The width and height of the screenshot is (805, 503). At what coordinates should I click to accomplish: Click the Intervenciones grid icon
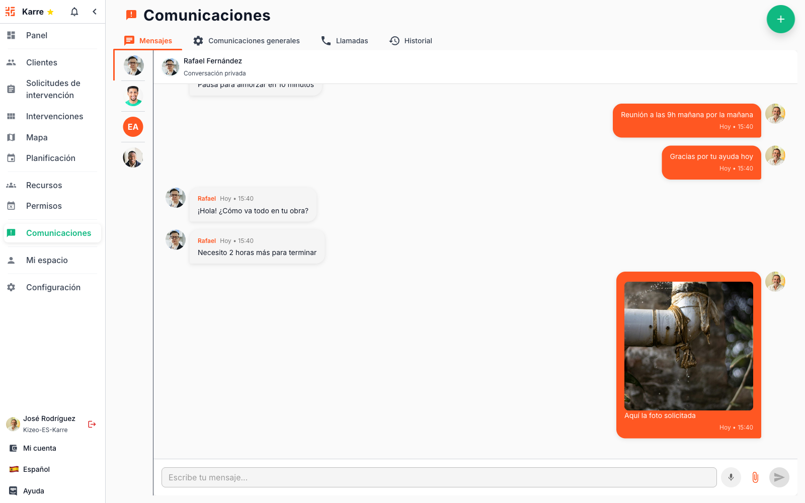11,116
